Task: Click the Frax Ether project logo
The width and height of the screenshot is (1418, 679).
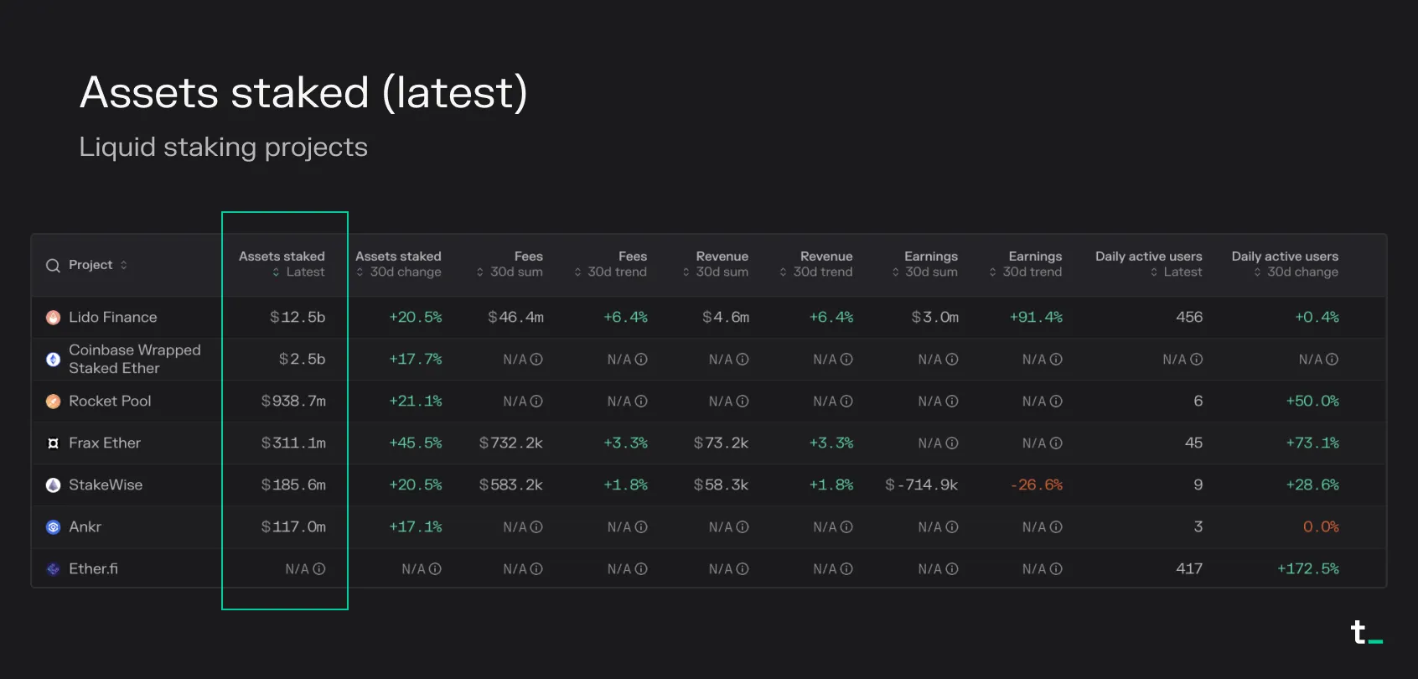Action: pyautogui.click(x=53, y=443)
